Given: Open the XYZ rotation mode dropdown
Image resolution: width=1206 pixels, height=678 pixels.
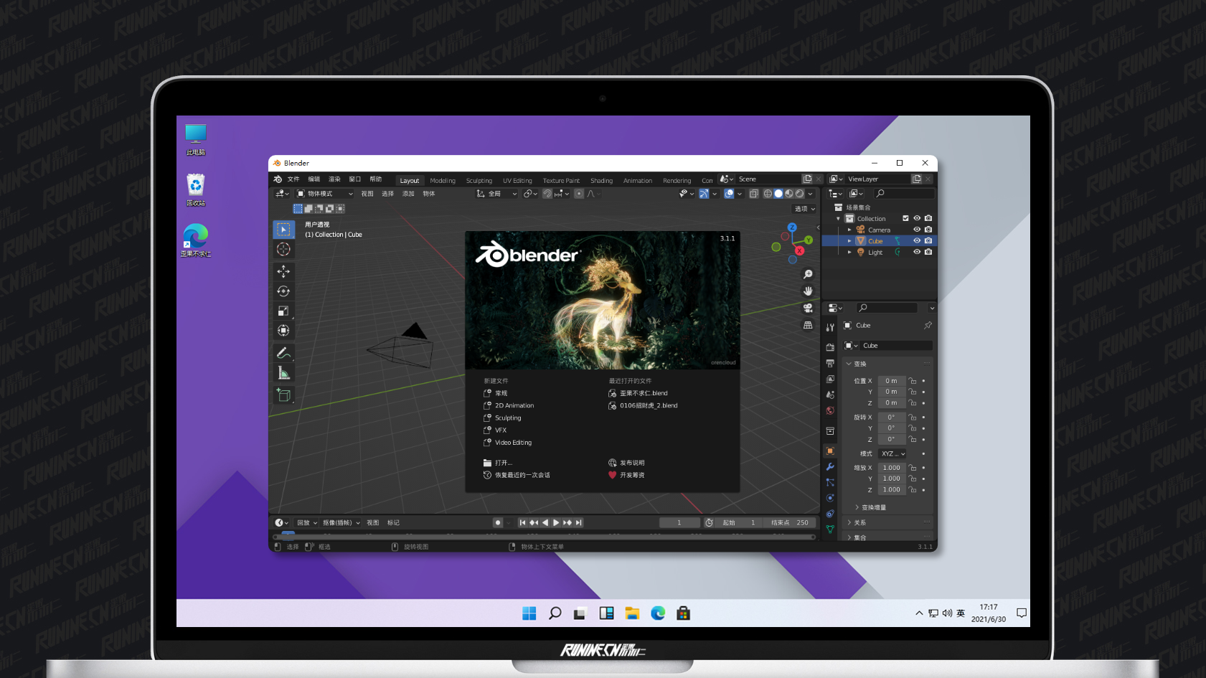Looking at the screenshot, I should (x=892, y=453).
